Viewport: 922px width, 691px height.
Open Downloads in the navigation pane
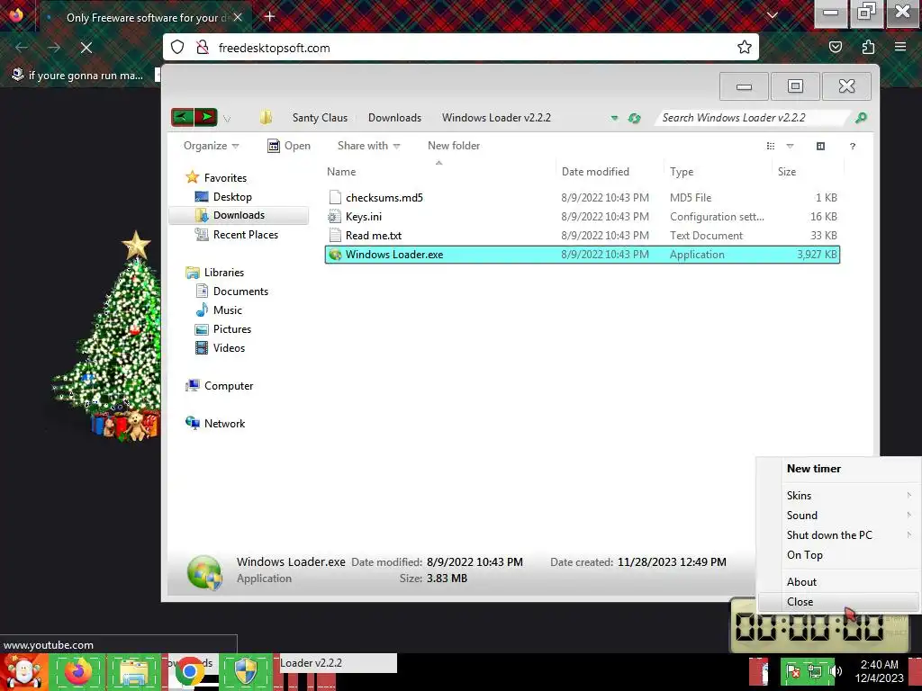pyautogui.click(x=239, y=215)
